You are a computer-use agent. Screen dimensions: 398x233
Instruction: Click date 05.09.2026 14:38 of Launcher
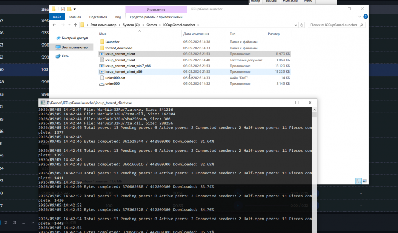(x=197, y=42)
